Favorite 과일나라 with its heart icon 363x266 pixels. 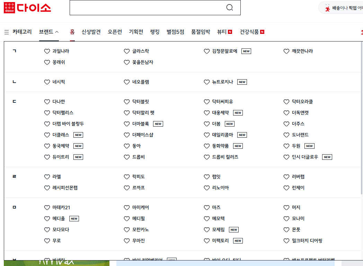pyautogui.click(x=47, y=51)
